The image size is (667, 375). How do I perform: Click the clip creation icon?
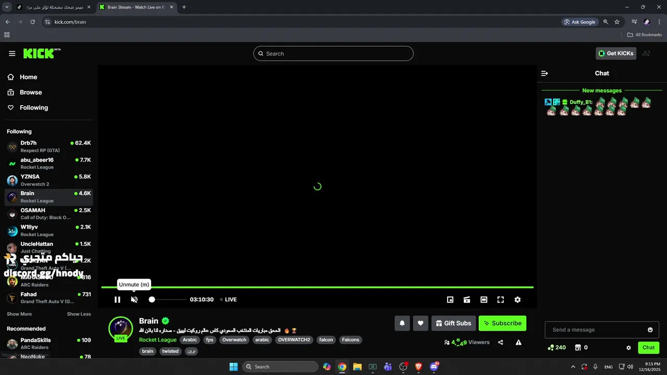[467, 299]
